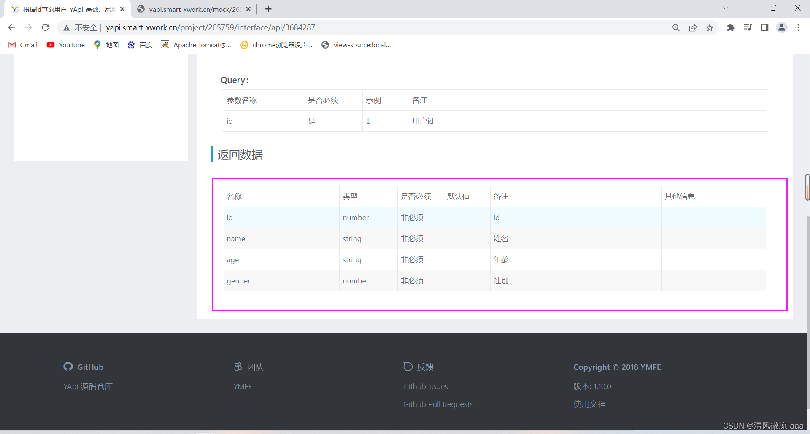Screen dimensions: 810x434
Task: Click the '用户id' remark cell
Action: pyautogui.click(x=589, y=121)
